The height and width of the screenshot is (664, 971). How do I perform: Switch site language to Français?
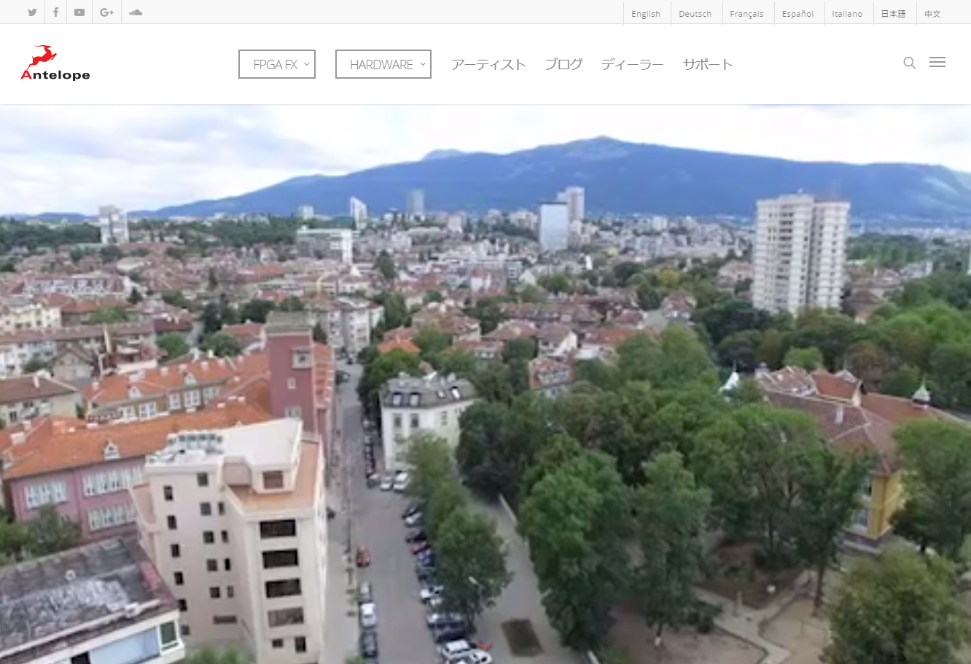click(746, 14)
